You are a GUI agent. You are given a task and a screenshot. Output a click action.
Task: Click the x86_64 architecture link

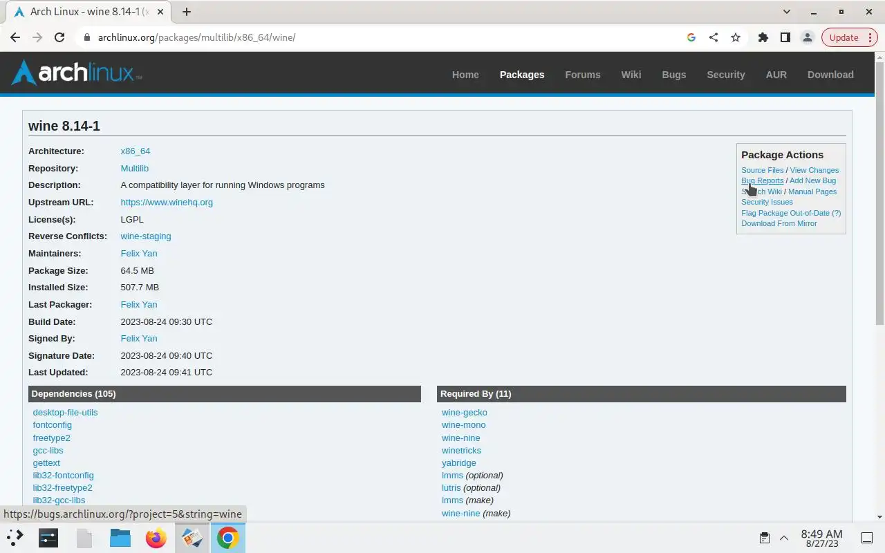[x=136, y=151]
